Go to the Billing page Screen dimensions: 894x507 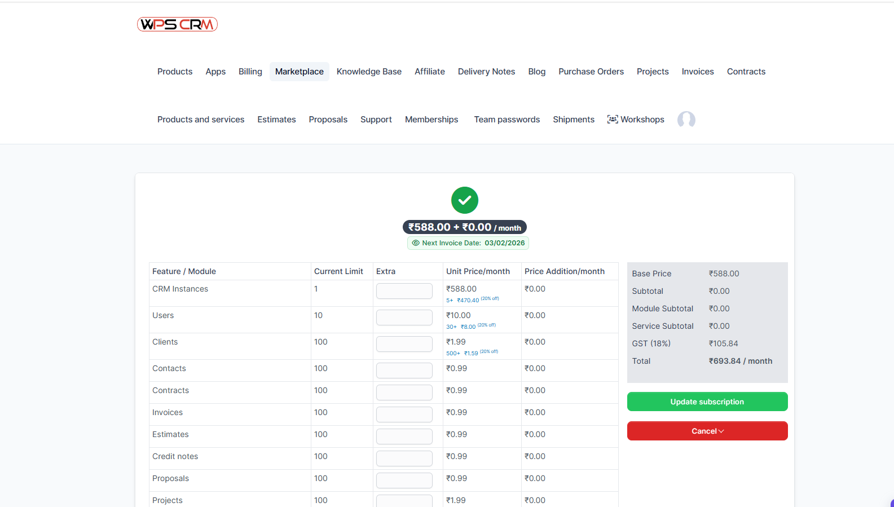pos(250,72)
